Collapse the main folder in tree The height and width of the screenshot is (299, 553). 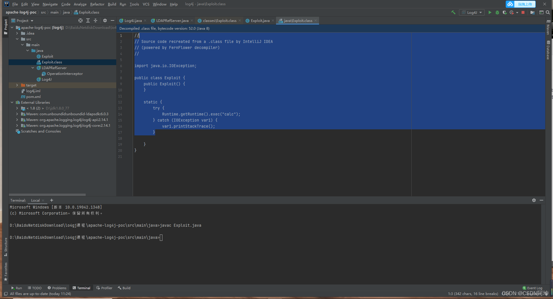[23, 45]
